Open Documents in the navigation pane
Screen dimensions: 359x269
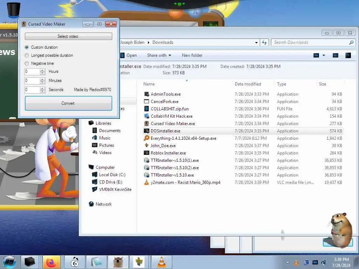click(110, 131)
